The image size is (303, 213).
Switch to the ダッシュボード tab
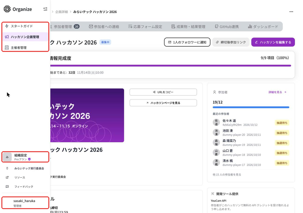(x=263, y=27)
